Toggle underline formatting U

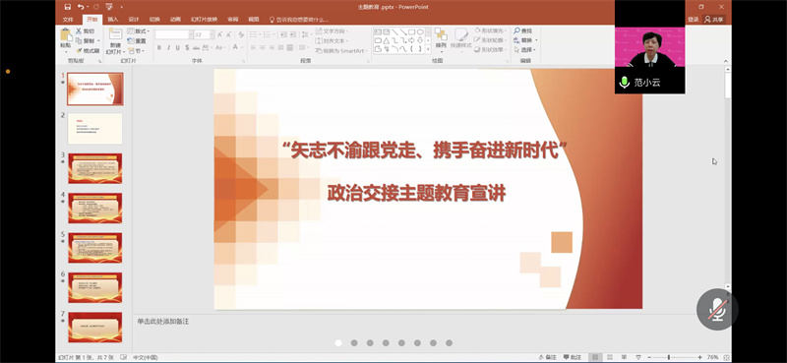[x=177, y=47]
